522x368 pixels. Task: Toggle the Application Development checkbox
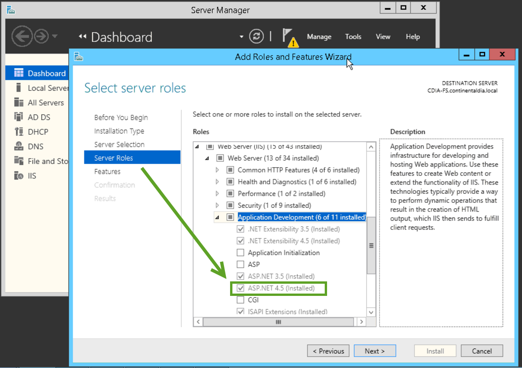pos(230,217)
